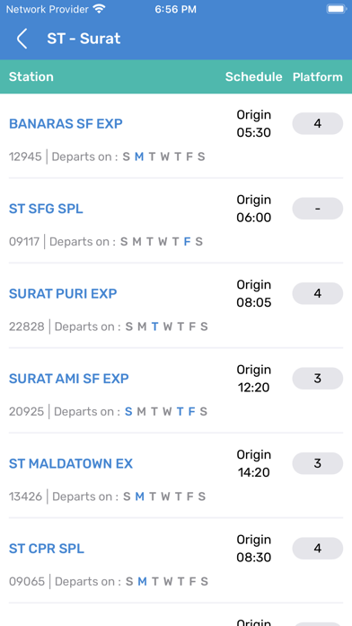The image size is (352, 626).
Task: Select SURAT PURI EXP train
Action: coord(63,294)
